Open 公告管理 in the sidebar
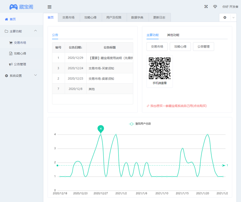This screenshot has width=241, height=202. click(20, 64)
